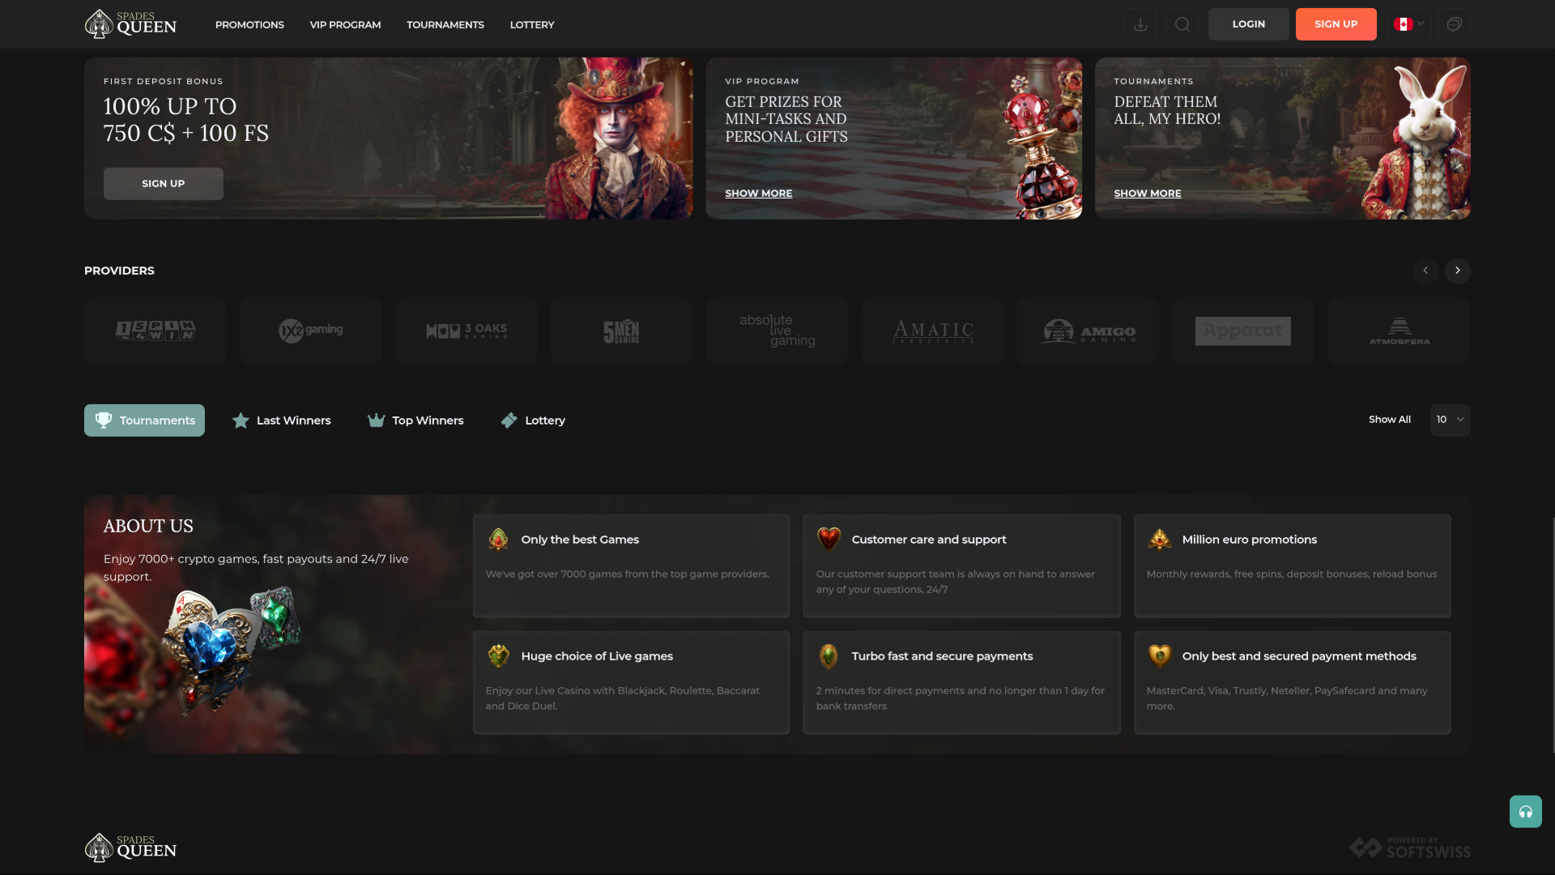This screenshot has width=1555, height=875.
Task: Click the Turbo fast and secure payments heading
Action: coord(942,656)
